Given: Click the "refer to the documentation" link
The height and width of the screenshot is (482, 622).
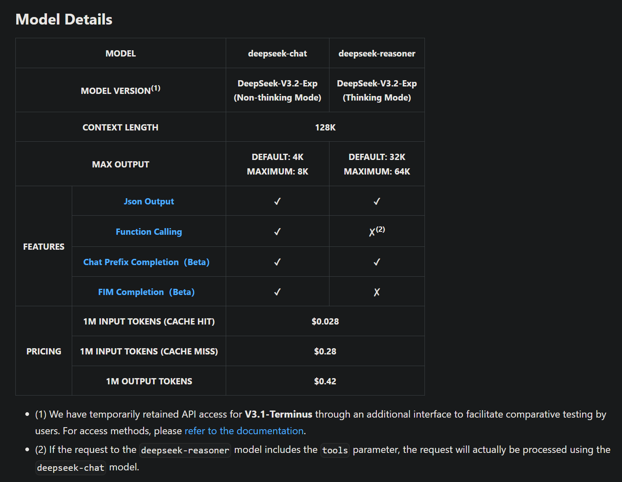Looking at the screenshot, I should point(244,431).
